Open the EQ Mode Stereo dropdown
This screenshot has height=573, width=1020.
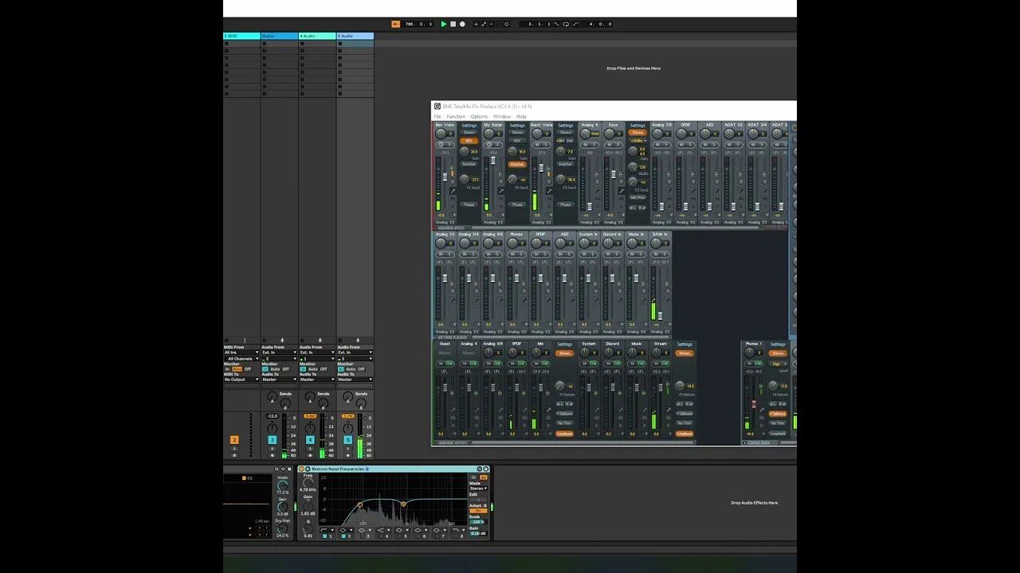[478, 489]
